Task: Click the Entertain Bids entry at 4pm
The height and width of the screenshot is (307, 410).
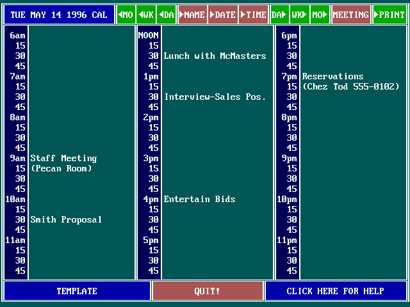Action: pos(199,200)
